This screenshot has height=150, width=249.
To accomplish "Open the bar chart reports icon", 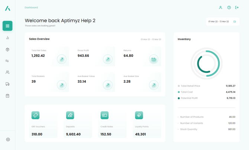I will pos(7,38).
